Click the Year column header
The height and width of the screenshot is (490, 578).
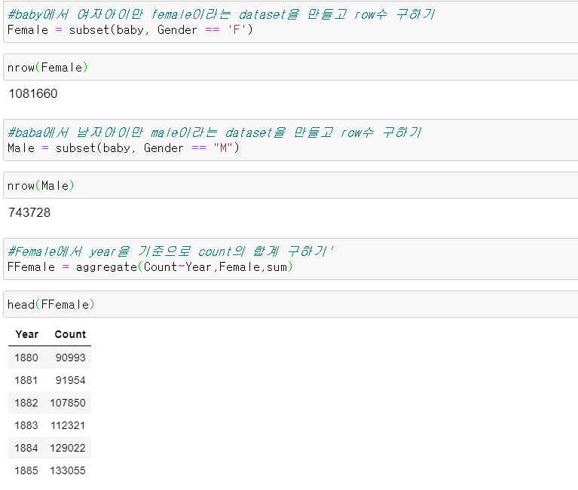(27, 334)
